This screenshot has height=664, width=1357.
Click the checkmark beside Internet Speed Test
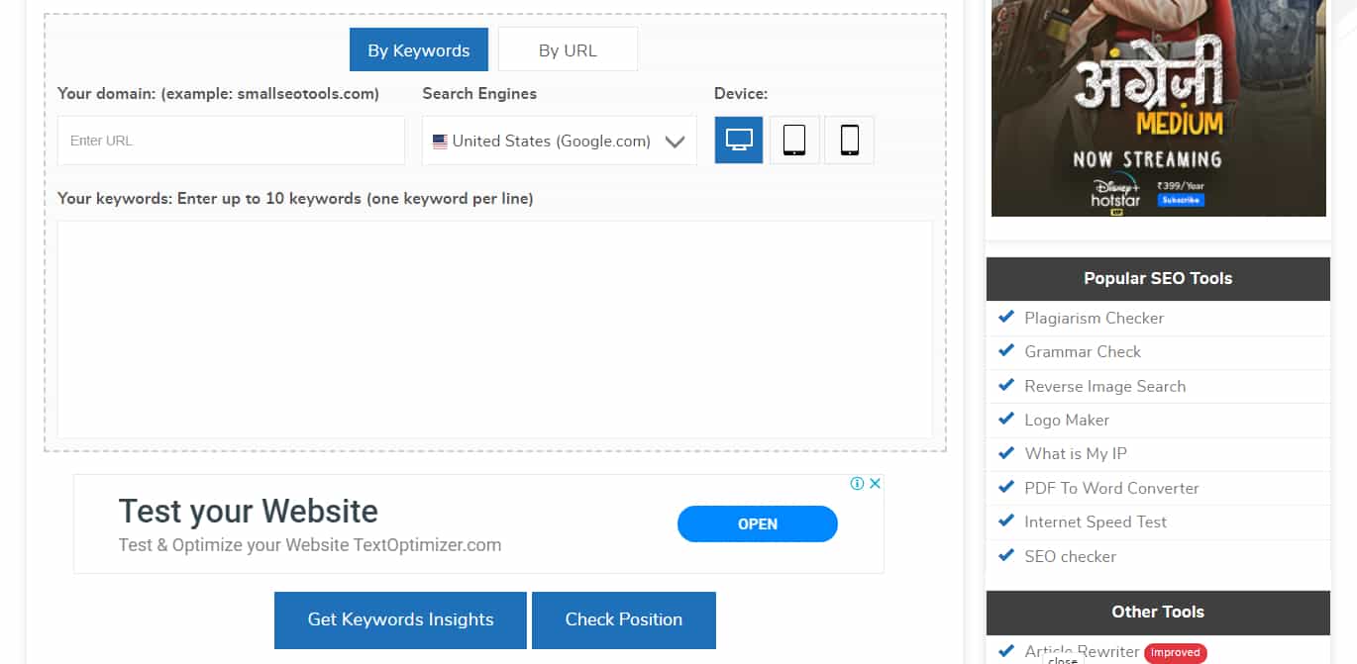pyautogui.click(x=1006, y=521)
